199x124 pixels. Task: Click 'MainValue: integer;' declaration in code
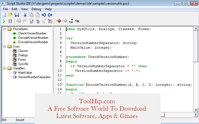tap(91, 48)
